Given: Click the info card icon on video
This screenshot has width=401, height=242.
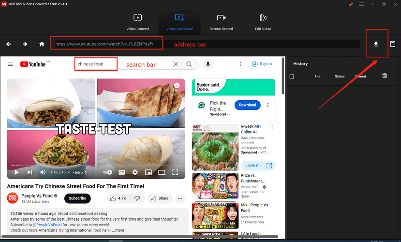Looking at the screenshot, I should tap(177, 86).
